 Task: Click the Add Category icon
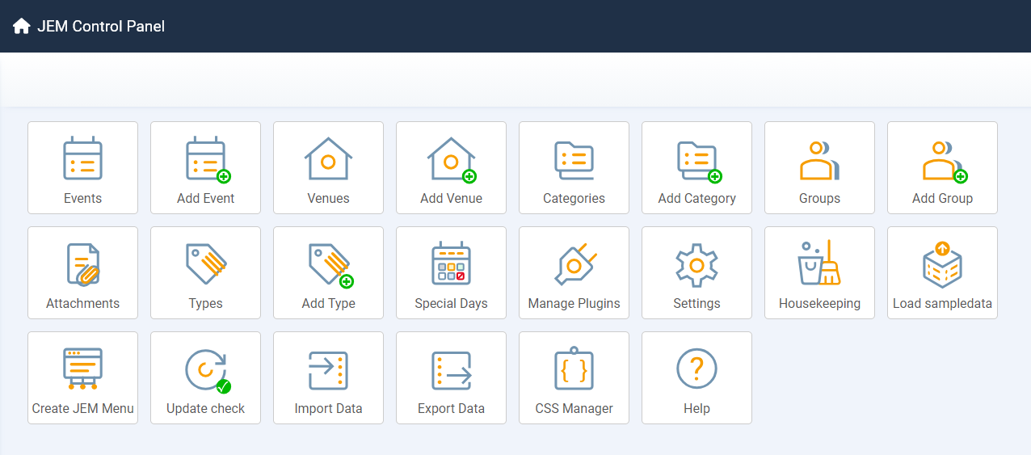pos(699,162)
